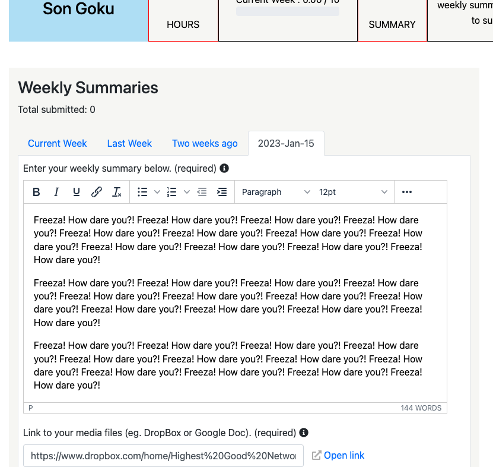Increase indent of the paragraph
Screen dimensions: 493x467
click(222, 192)
